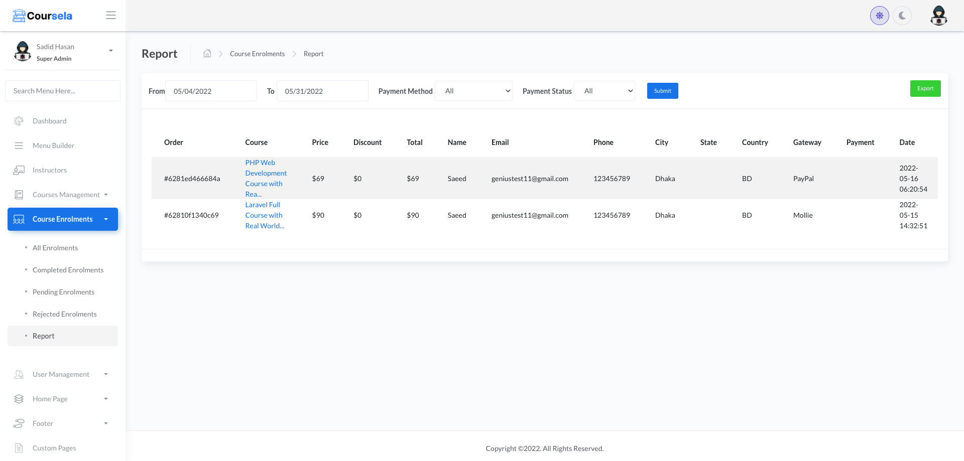Viewport: 964px width, 461px height.
Task: Select the Course Enrolments icon
Action: [x=19, y=219]
